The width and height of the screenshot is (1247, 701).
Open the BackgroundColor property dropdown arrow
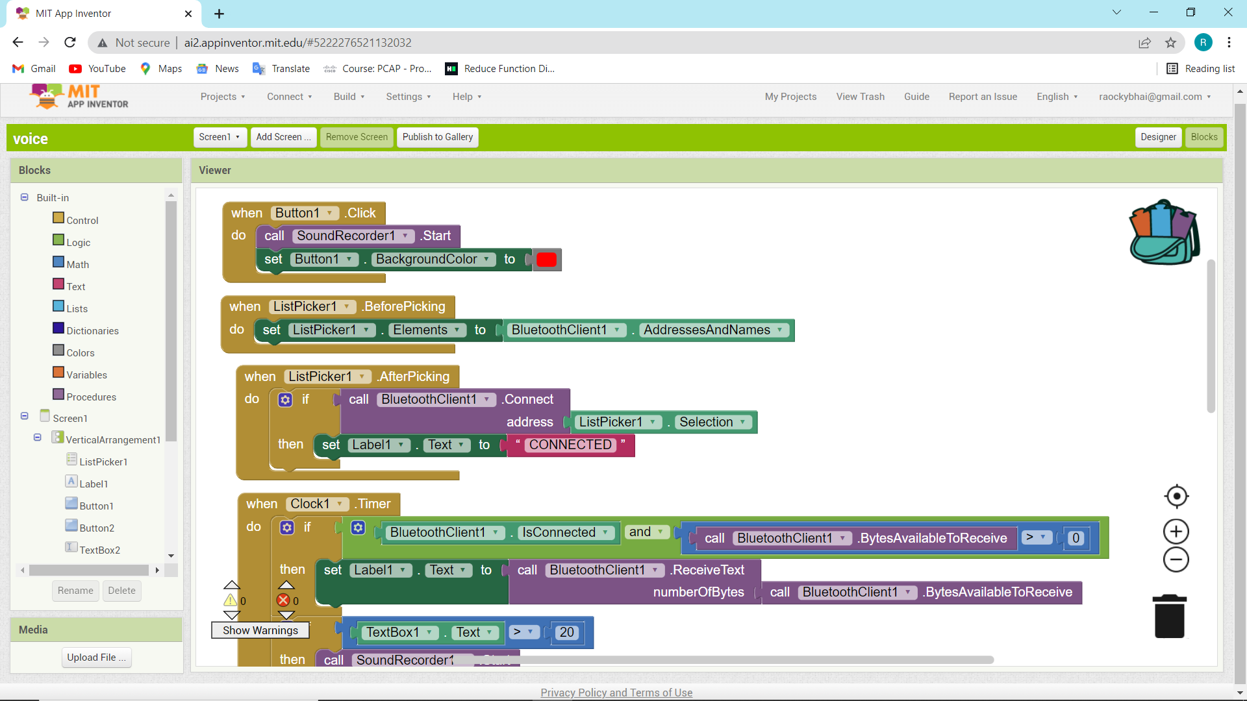(x=486, y=259)
